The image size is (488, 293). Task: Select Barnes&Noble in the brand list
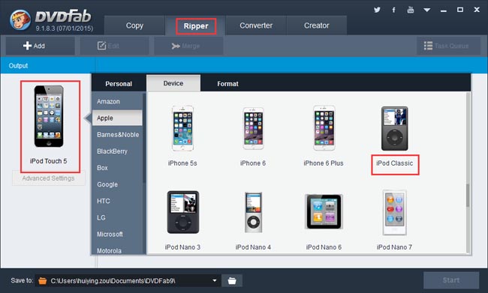coord(117,135)
